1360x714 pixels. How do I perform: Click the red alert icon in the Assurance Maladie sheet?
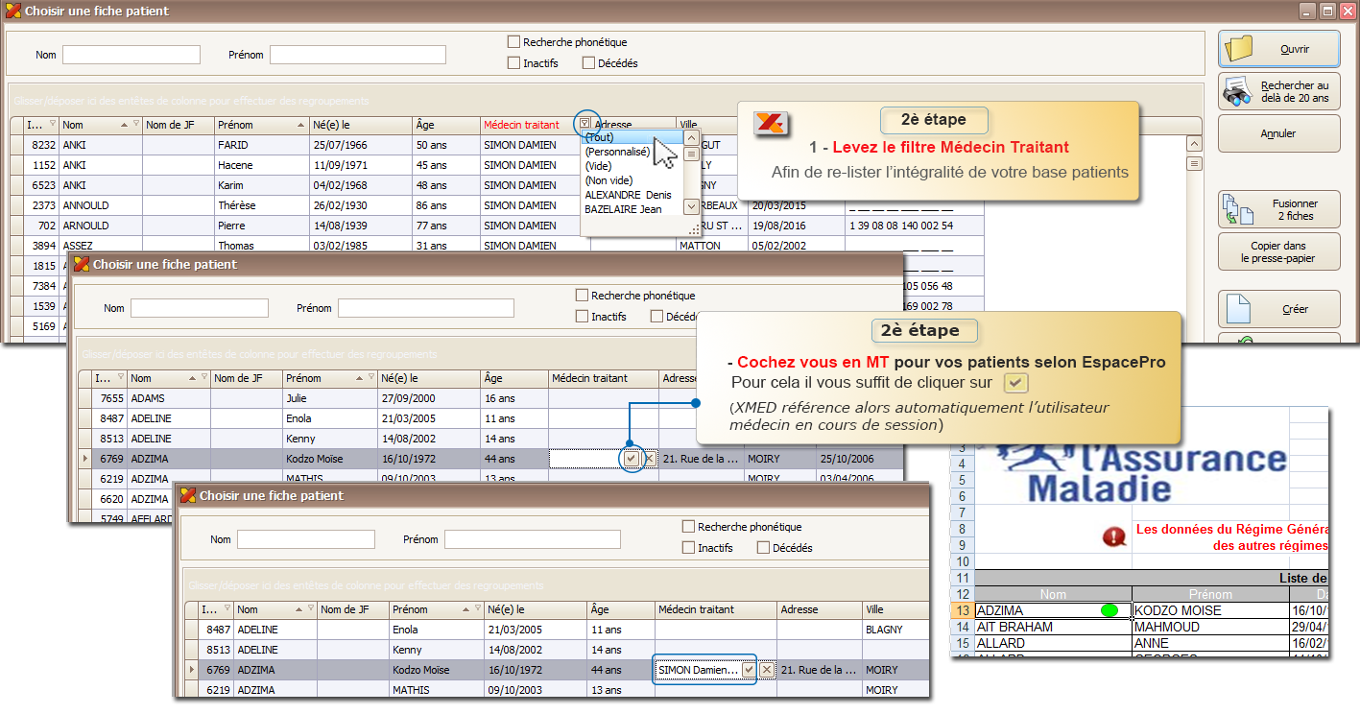click(1114, 537)
